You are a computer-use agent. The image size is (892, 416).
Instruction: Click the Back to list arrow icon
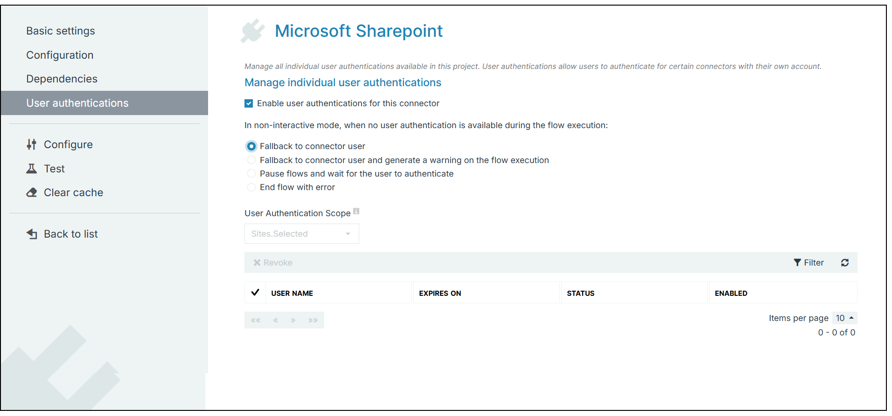click(31, 234)
